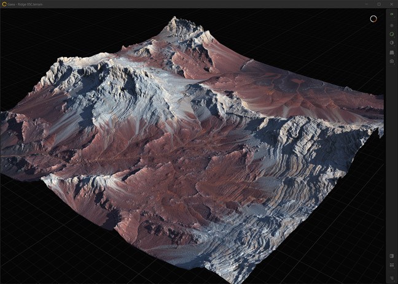Screen dimensions: 398x284
Task: Select the green circle render mode icon
Action: [x=392, y=34]
